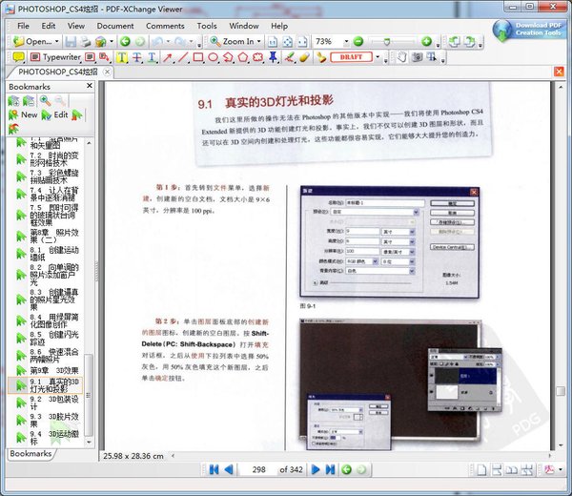
Task: Select the Highlight text tool
Action: 122,57
